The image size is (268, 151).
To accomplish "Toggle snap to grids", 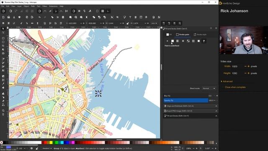I will point(103,11).
